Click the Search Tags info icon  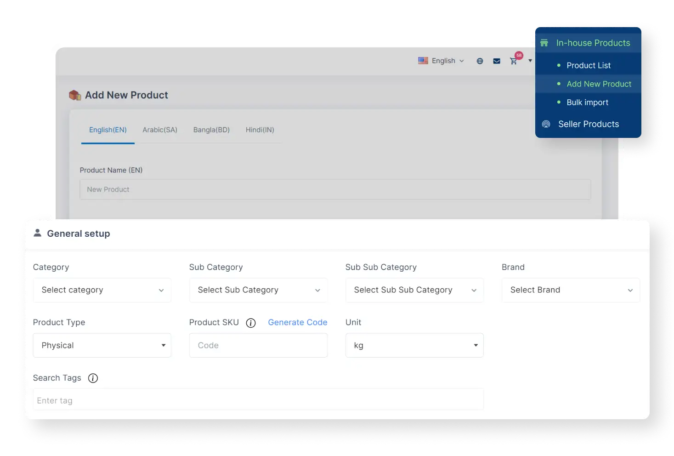point(93,378)
